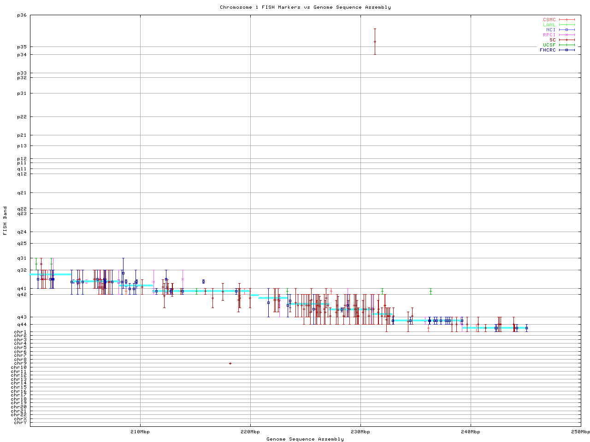The height and width of the screenshot is (442, 590).
Task: Click the q25 band label
Action: point(22,244)
